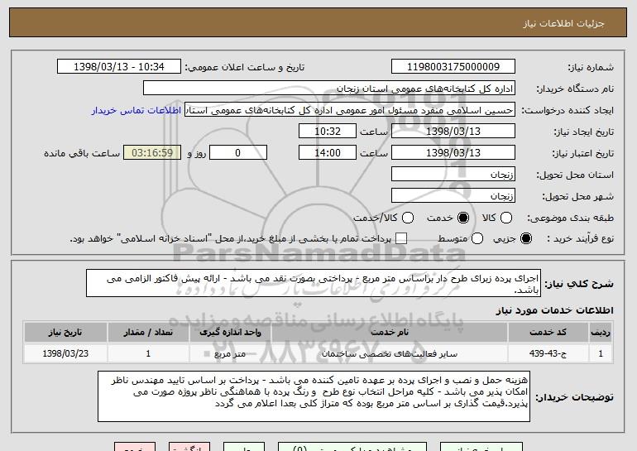
Task: Click the view attachments (0) button
Action: pyautogui.click(x=352, y=447)
